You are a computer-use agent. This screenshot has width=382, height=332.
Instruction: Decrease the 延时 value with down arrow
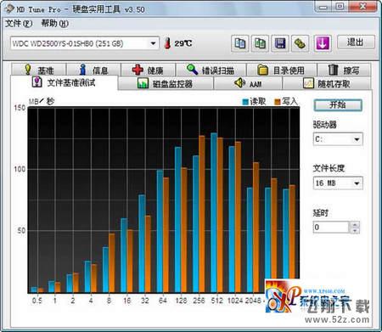coord(355,230)
